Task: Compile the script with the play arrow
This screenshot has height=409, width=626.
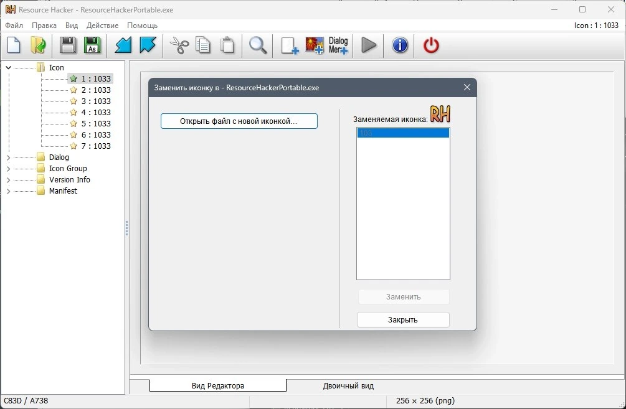Action: [x=369, y=45]
